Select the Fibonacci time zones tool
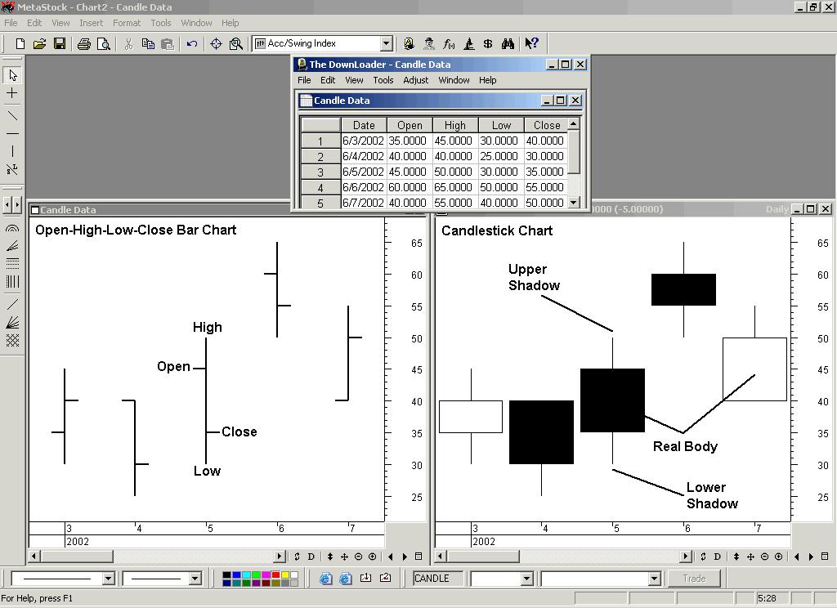 tap(11, 280)
